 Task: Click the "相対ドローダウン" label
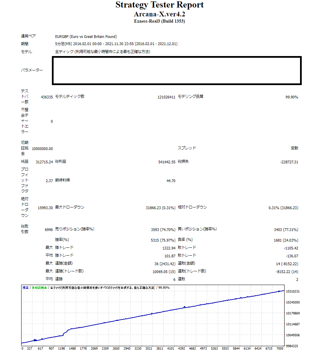click(x=193, y=207)
